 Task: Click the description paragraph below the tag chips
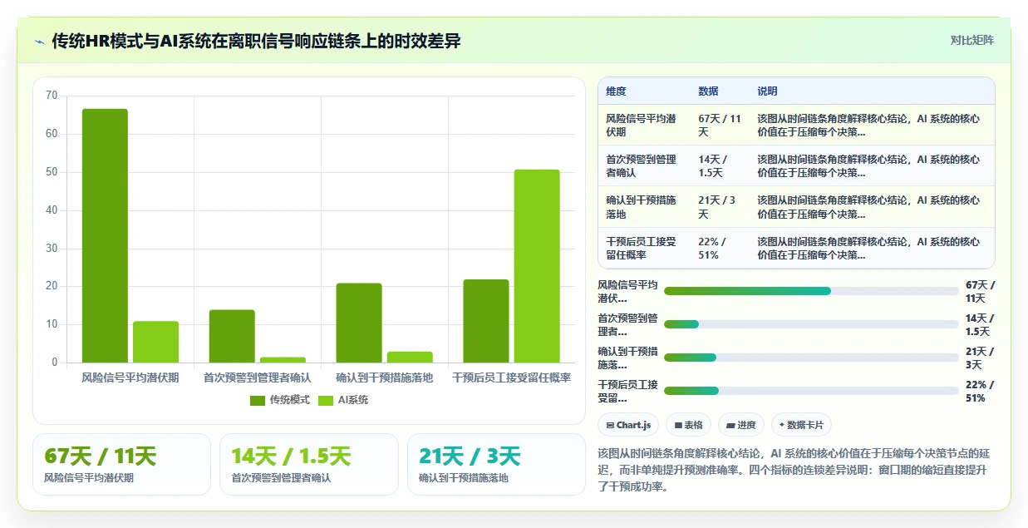point(794,471)
